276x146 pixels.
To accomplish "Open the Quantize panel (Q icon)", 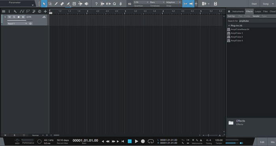I will (x=114, y=4).
